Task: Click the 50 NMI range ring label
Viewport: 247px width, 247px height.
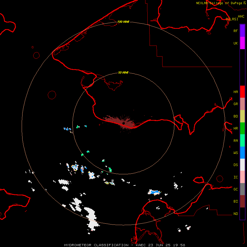Action: click(123, 72)
